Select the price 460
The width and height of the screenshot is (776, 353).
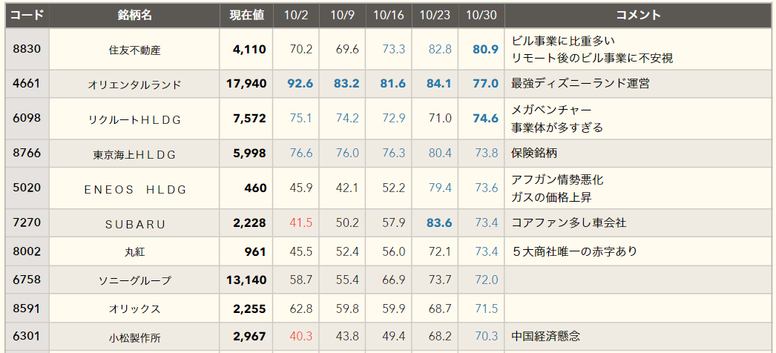(255, 188)
